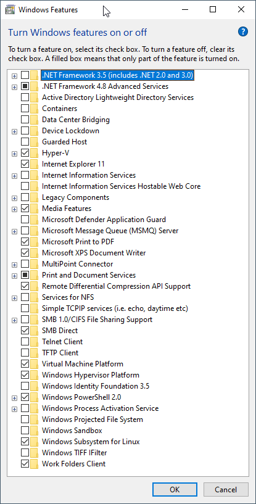Expand SMB 1.0/CIFS File Sharing Support

coord(14,320)
